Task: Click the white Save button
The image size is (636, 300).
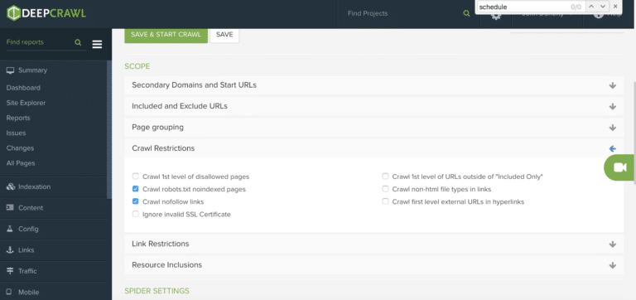Action: coord(224,35)
